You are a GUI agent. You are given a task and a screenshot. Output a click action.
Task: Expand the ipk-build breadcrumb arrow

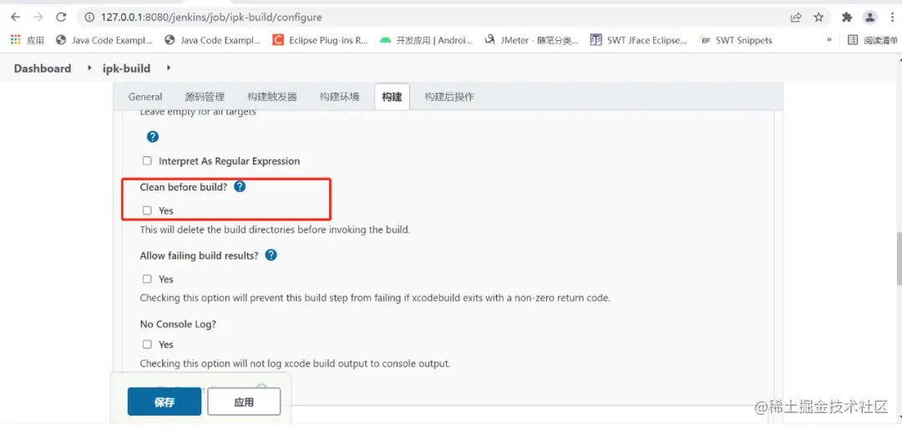[169, 68]
